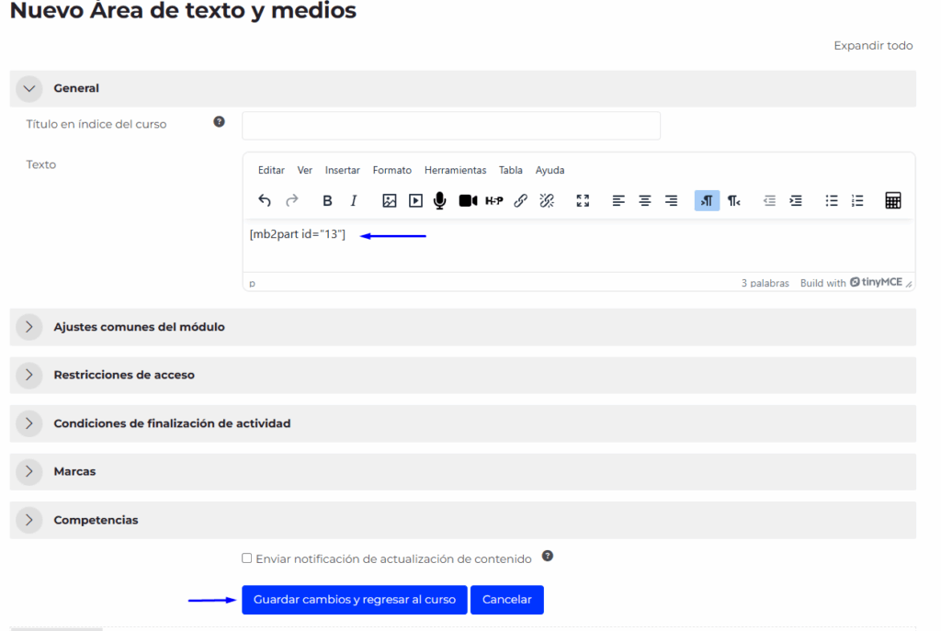Toggle the bullet list button

[x=832, y=200]
